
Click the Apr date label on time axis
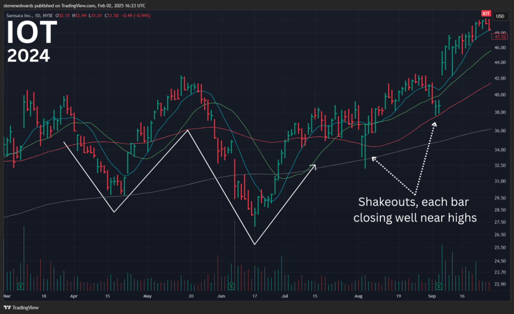coord(74,296)
